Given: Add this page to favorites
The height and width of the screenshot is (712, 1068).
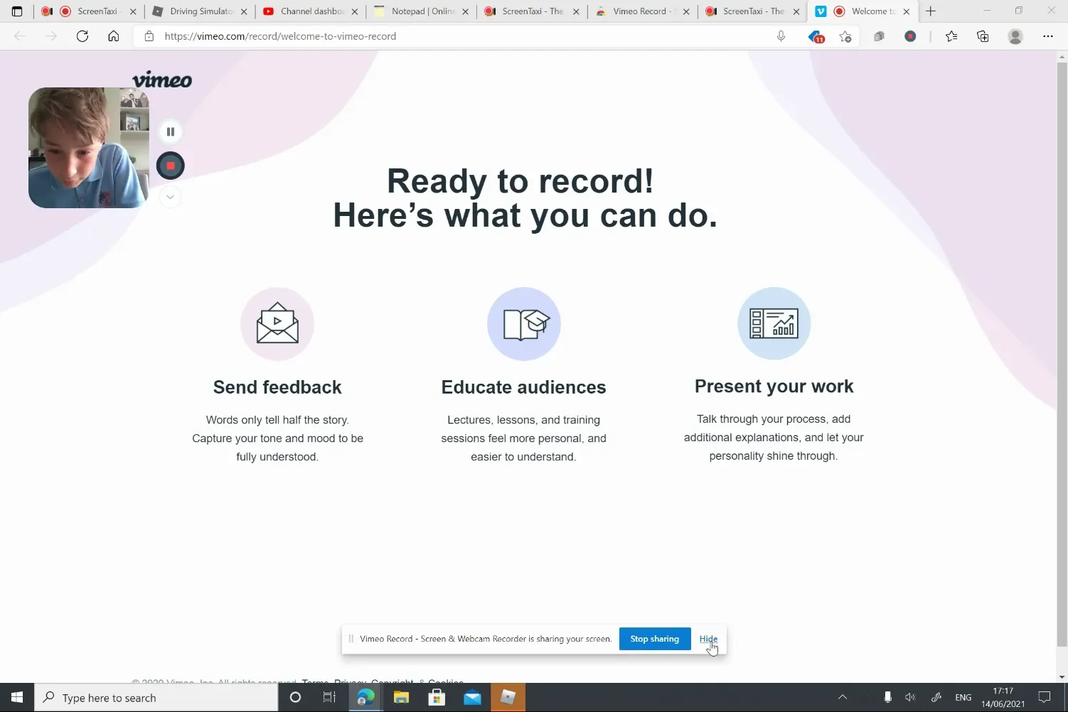Looking at the screenshot, I should [x=845, y=36].
